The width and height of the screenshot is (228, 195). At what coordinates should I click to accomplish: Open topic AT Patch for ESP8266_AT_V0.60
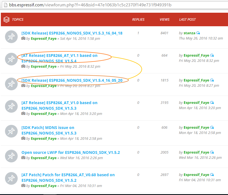68,178
